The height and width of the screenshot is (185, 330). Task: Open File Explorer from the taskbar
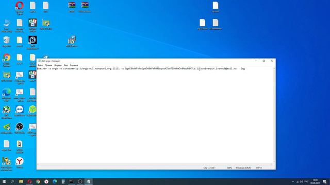pos(21,181)
